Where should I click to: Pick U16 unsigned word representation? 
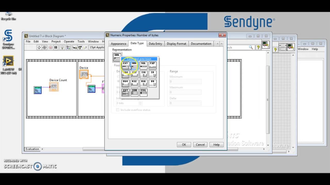coord(143,83)
